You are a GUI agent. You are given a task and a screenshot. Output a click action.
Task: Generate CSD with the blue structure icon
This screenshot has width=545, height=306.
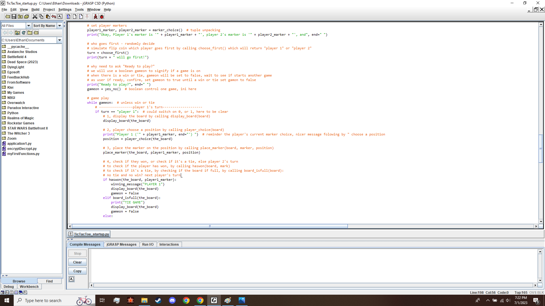(x=68, y=16)
